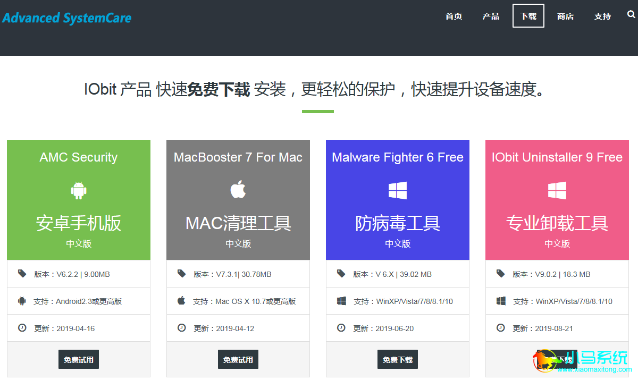Click 免费下载 button for Malware Fighter 6
Image resolution: width=638 pixels, height=380 pixels.
(x=398, y=359)
